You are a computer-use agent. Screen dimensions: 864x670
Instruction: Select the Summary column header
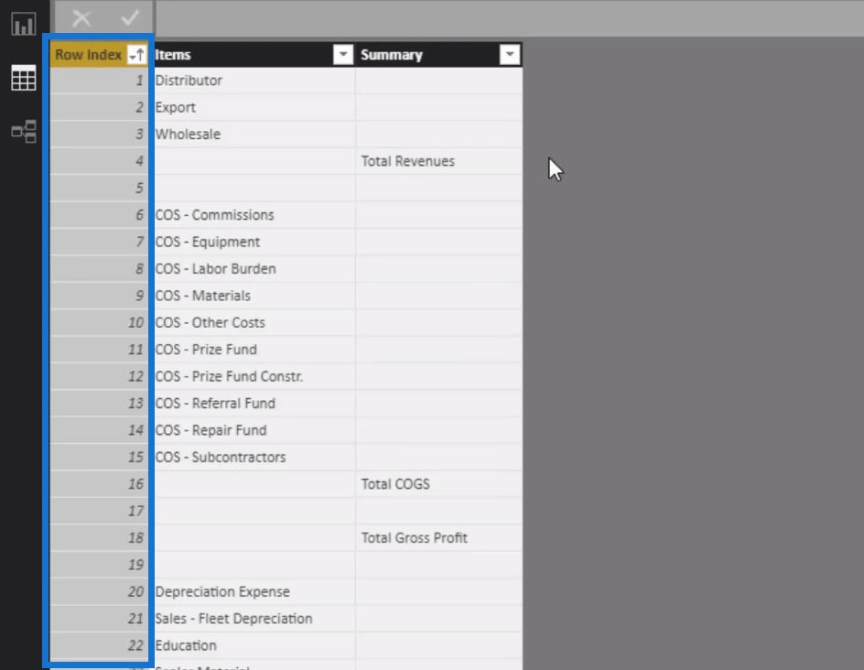pyautogui.click(x=439, y=55)
